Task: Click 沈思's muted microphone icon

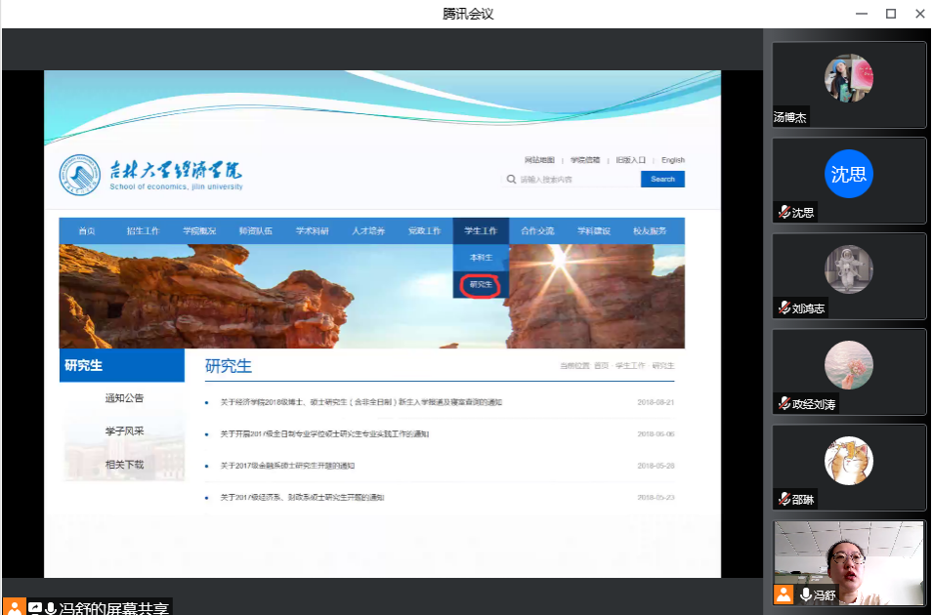Action: (x=783, y=212)
